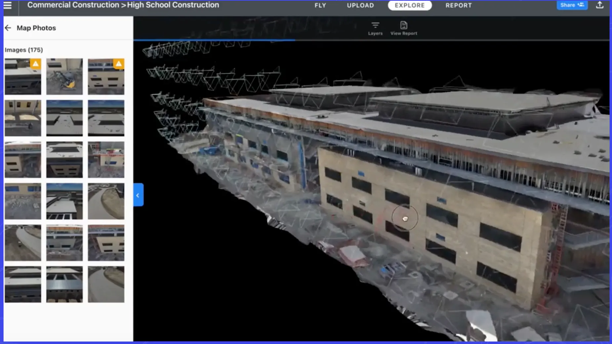Open the hamburger navigation menu

8,5
